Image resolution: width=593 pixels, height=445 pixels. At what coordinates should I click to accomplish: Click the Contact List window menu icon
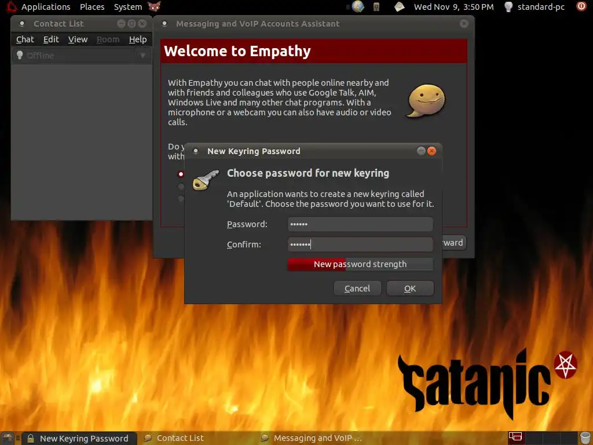tap(22, 24)
